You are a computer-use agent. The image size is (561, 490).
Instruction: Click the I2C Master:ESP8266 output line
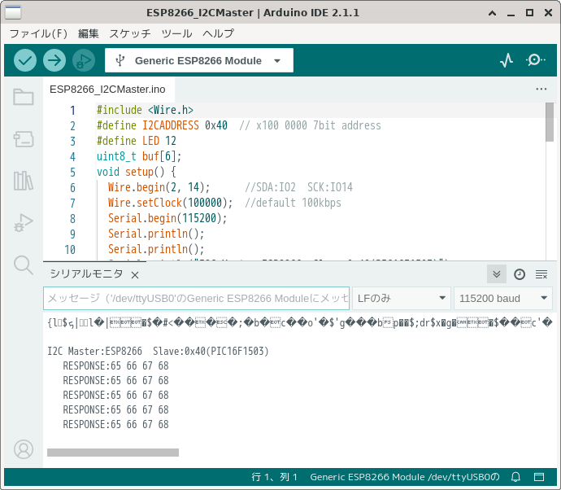(158, 351)
